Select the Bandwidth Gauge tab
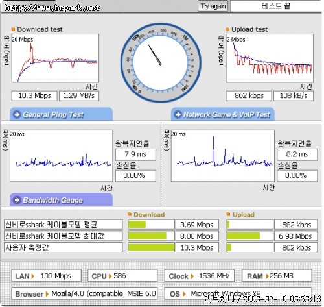324x307 pixels. pyautogui.click(x=61, y=199)
